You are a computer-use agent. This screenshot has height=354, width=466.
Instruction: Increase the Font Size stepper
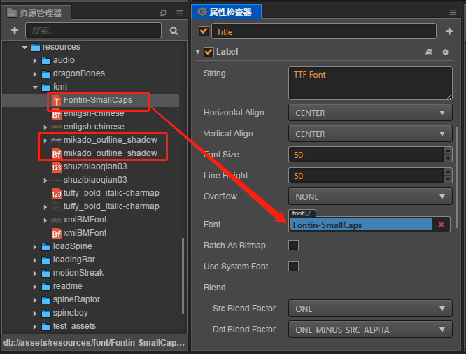point(448,150)
